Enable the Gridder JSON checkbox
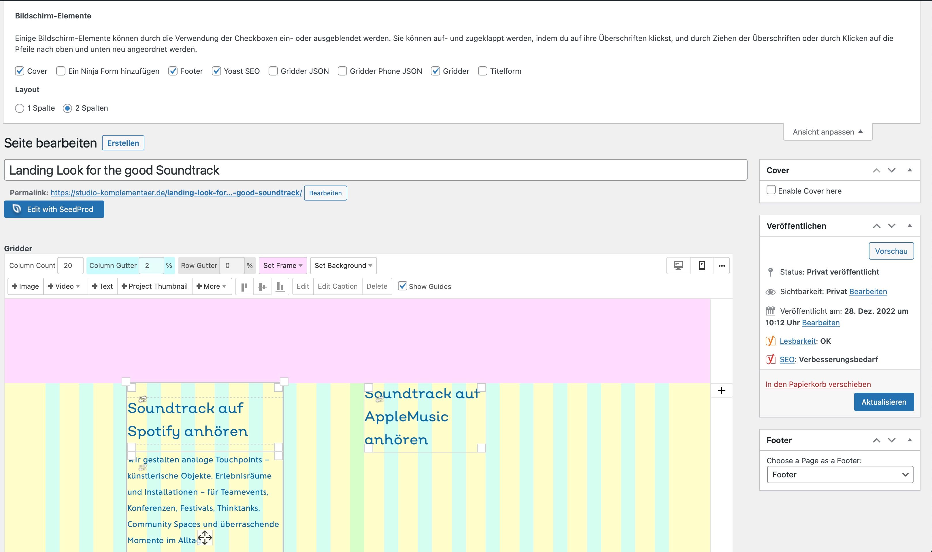This screenshot has width=932, height=552. (273, 71)
